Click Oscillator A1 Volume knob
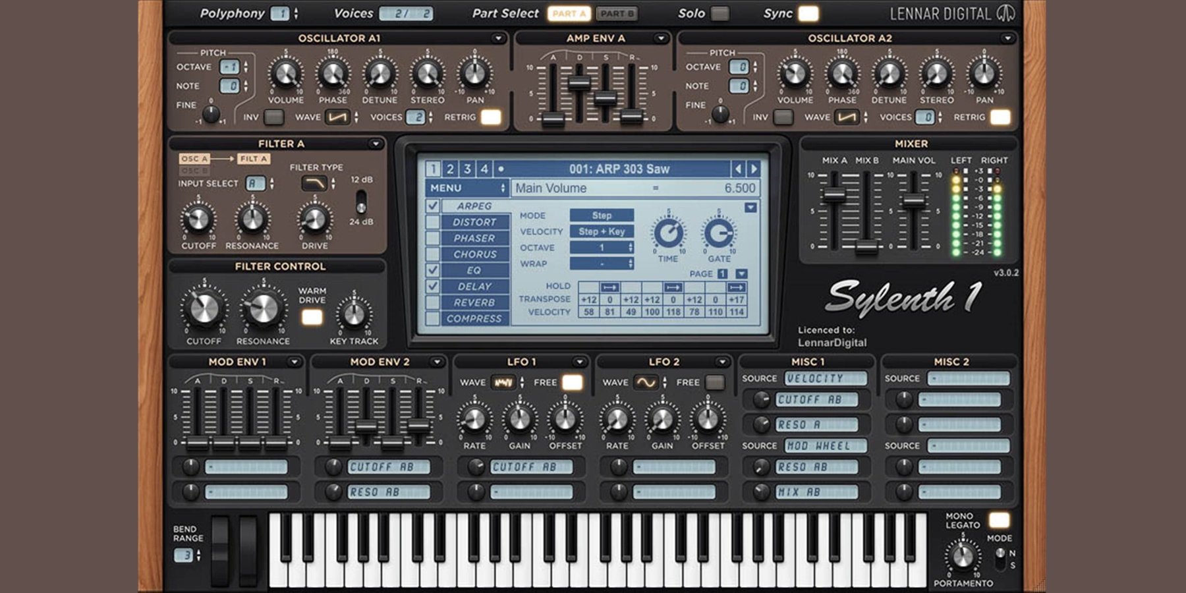Viewport: 1186px width, 593px height. pyautogui.click(x=286, y=73)
